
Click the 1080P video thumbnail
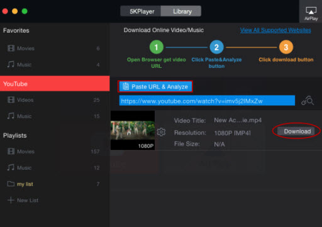(x=133, y=130)
